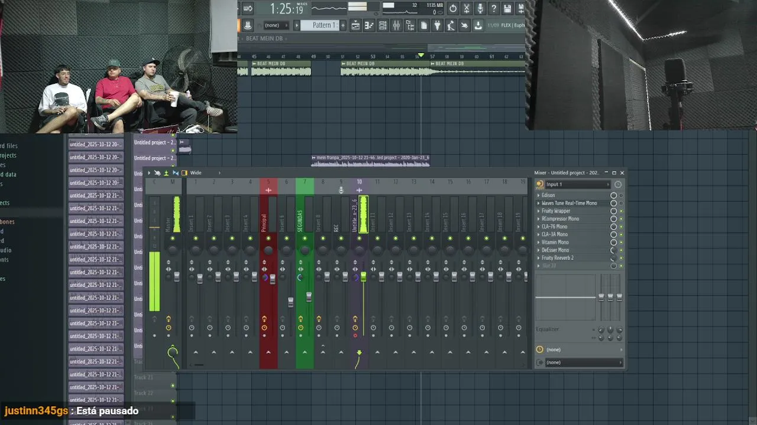Open the Piano roll view icon

tap(369, 25)
